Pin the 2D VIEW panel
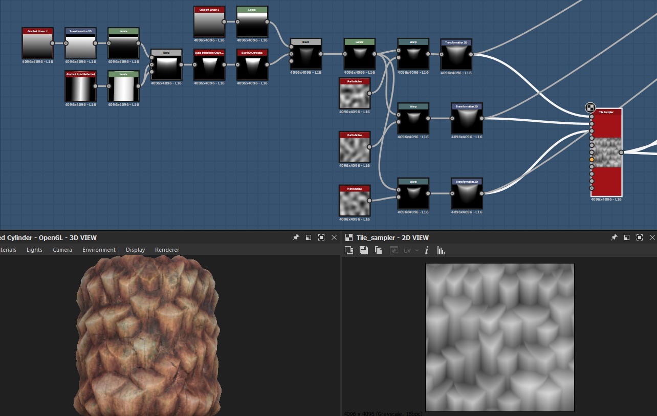Image resolution: width=657 pixels, height=416 pixels. [x=614, y=237]
